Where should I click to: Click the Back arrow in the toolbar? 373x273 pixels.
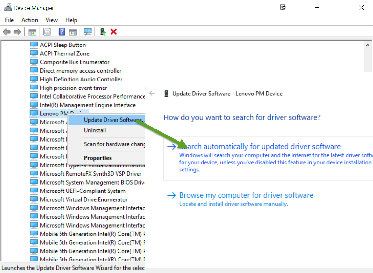pyautogui.click(x=6, y=32)
